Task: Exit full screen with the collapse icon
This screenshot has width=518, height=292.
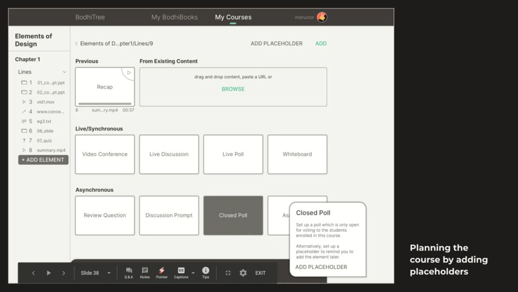Action: [228, 273]
